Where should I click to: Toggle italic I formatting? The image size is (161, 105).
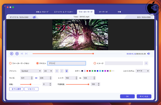[x=62, y=71]
